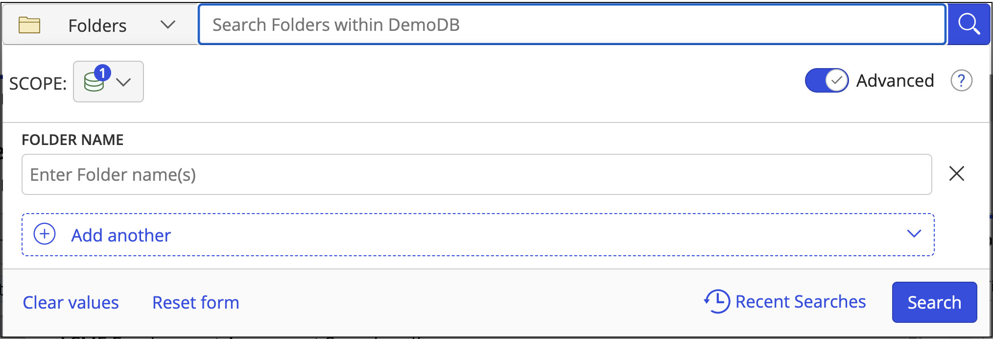Open help with the question mark icon
The image size is (993, 339).
(x=961, y=81)
